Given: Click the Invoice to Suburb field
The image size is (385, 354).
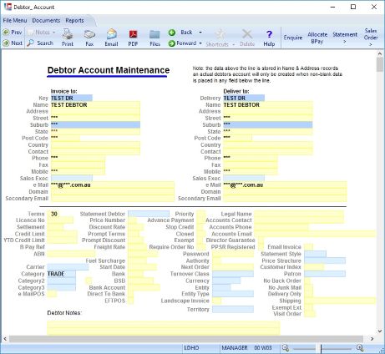Looking at the screenshot, I should [95, 124].
